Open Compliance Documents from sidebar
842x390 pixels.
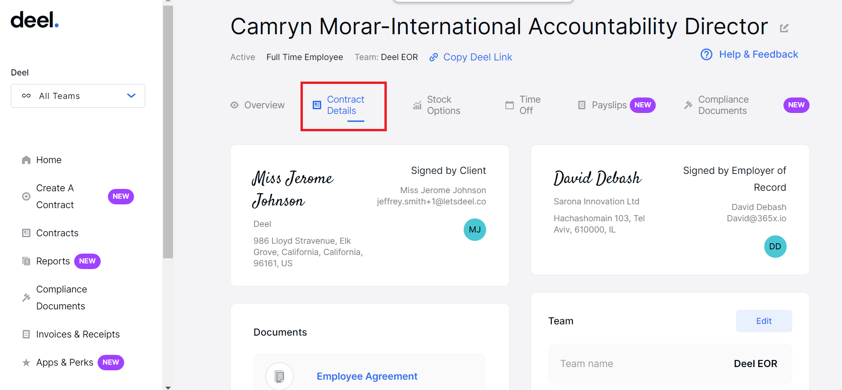(61, 298)
